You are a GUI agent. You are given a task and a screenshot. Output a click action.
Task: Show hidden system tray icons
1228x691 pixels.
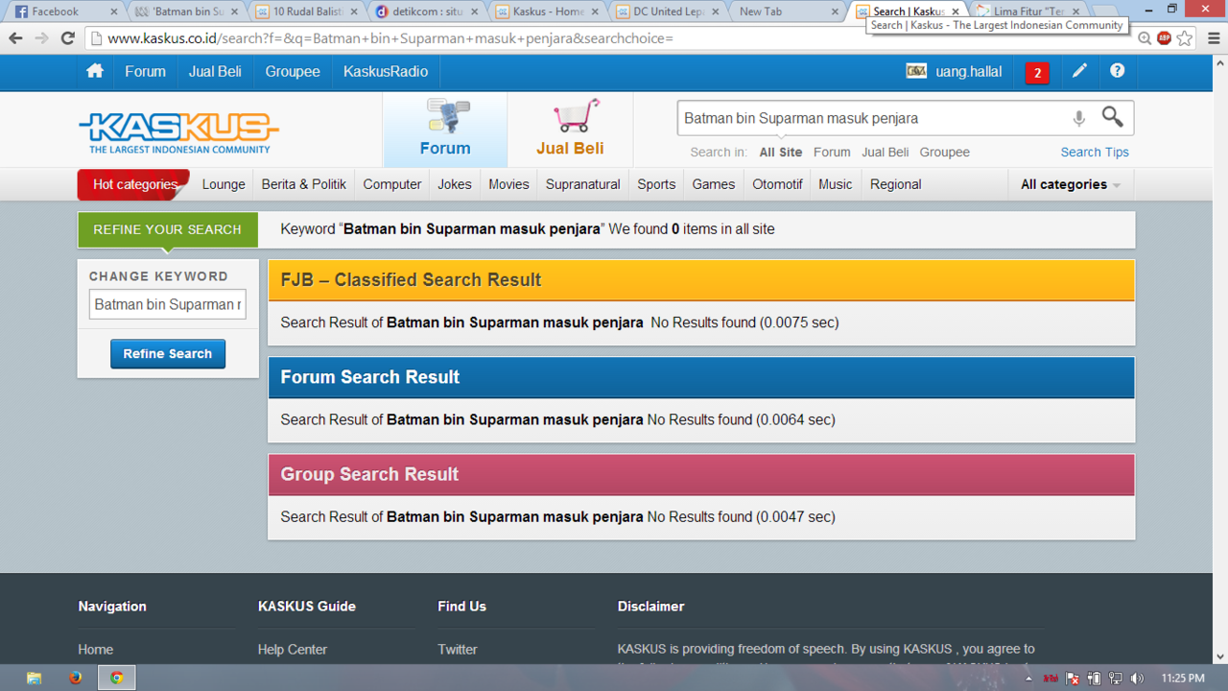pos(1028,679)
